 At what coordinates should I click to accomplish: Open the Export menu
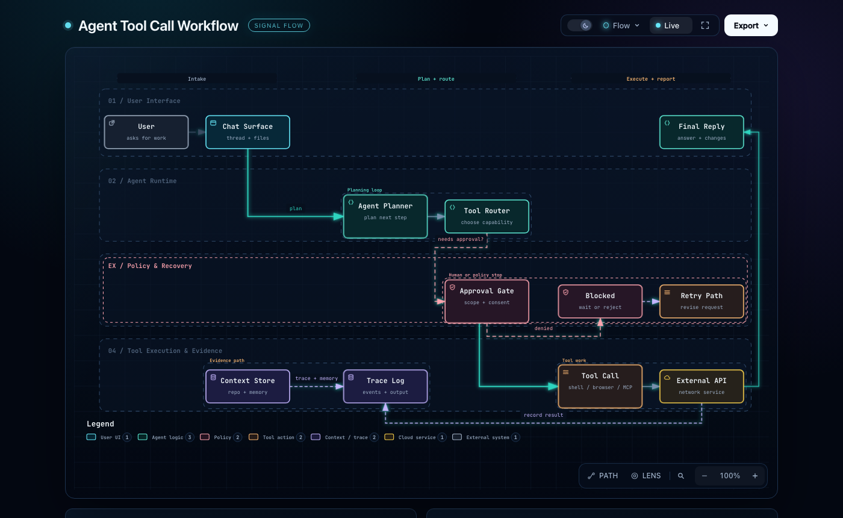coord(751,25)
